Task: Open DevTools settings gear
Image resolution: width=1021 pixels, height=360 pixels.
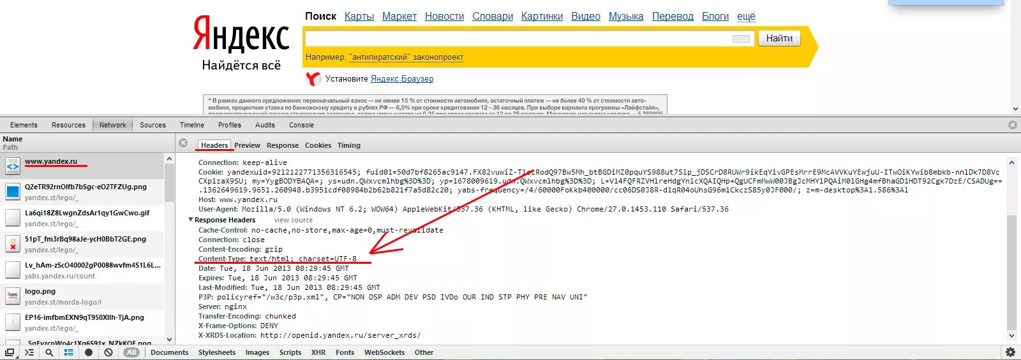Action: click(1010, 352)
